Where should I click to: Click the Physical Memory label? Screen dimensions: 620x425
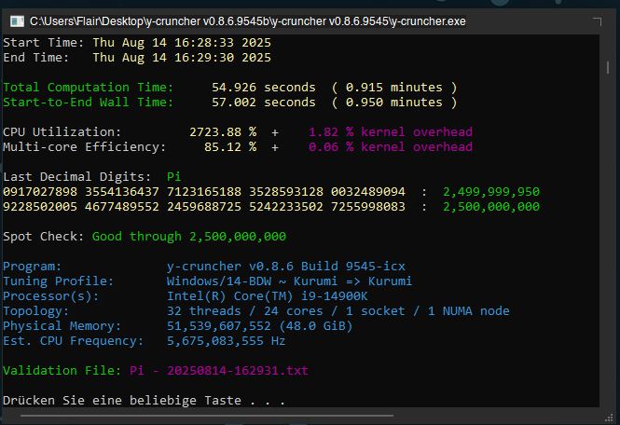pyautogui.click(x=62, y=326)
